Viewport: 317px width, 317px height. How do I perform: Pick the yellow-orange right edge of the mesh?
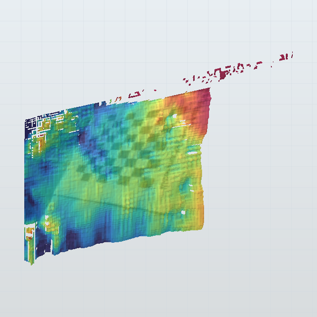[x=200, y=202]
